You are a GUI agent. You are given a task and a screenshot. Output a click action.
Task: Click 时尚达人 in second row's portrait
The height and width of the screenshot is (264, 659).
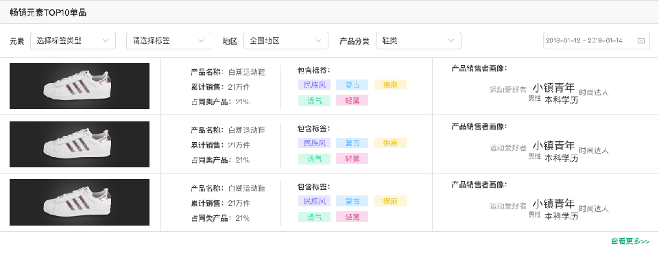pyautogui.click(x=593, y=150)
